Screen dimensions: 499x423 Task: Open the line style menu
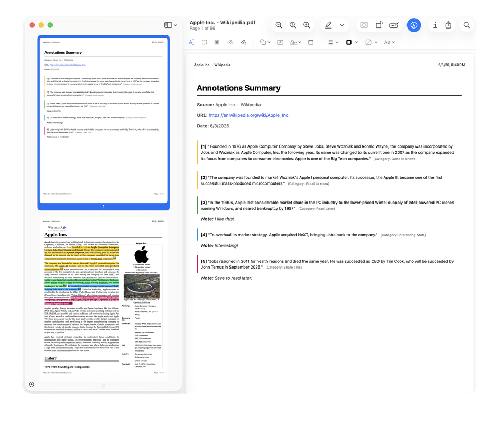click(x=333, y=42)
